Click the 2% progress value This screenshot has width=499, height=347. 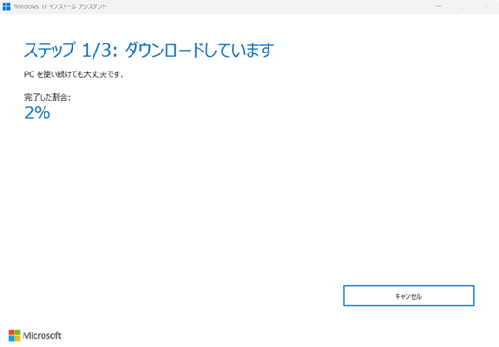pos(37,113)
